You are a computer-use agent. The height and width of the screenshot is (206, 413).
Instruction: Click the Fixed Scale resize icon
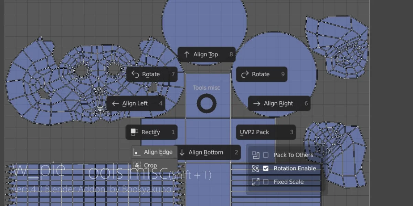click(x=255, y=182)
